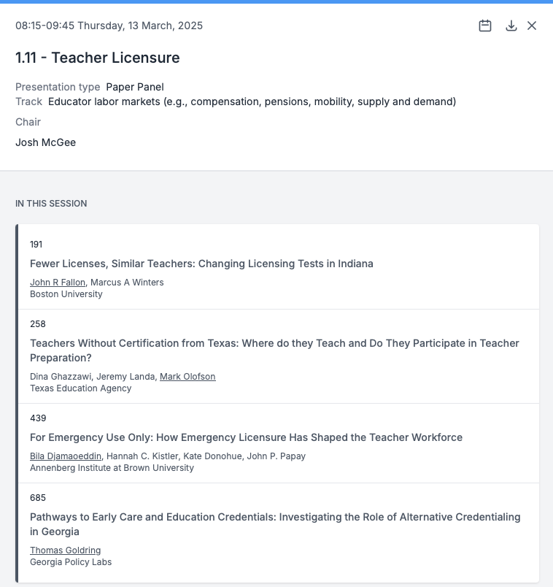Open paper 'Fewer Licenses, Similar Teachers'
Image resolution: width=553 pixels, height=587 pixels.
201,264
